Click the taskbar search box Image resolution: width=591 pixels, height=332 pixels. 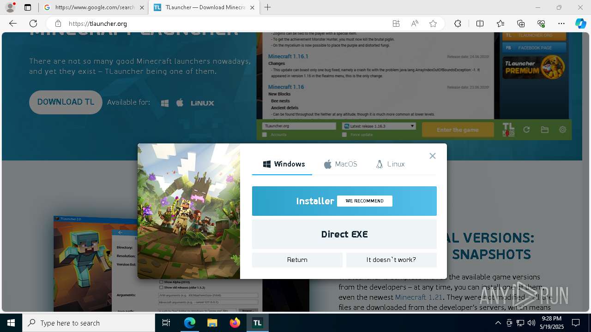[89, 323]
